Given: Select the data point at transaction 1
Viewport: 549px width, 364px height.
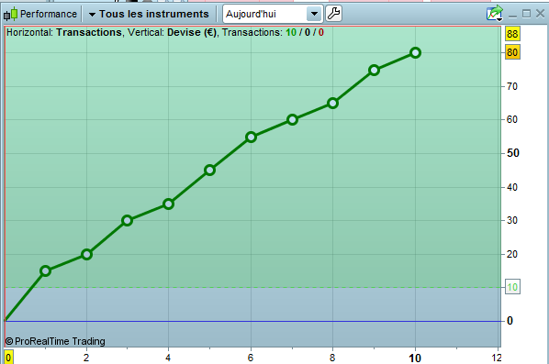Looking at the screenshot, I should (x=46, y=270).
